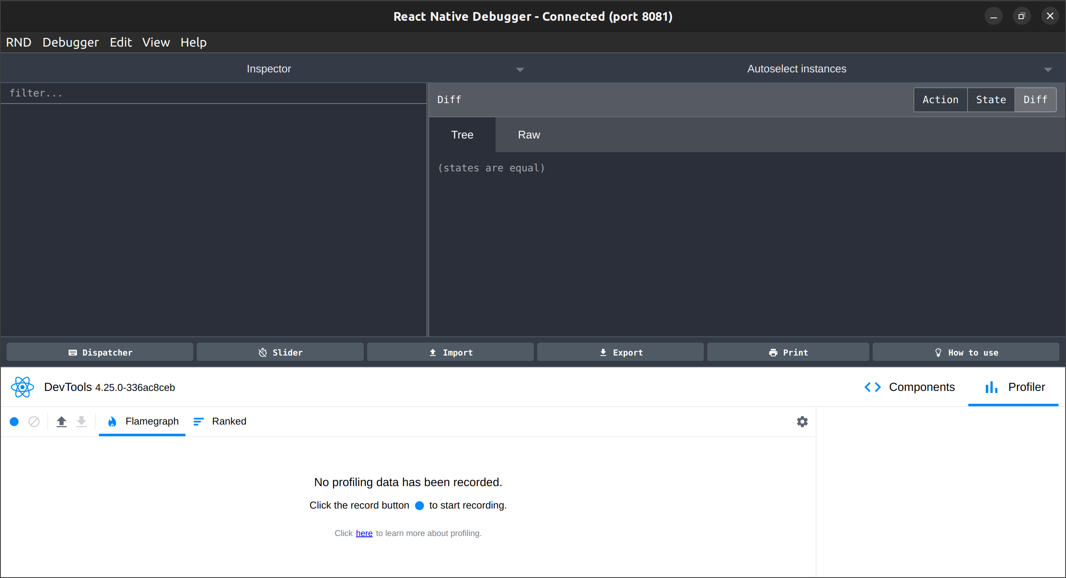
Task: Save profile using the download arrow icon
Action: (81, 421)
